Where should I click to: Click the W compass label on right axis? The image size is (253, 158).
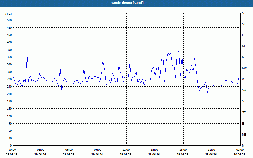tap(243, 79)
